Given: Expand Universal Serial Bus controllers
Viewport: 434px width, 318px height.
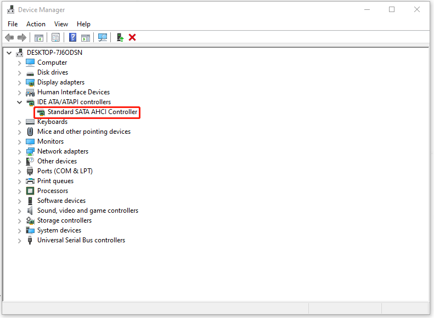Looking at the screenshot, I should click(19, 241).
